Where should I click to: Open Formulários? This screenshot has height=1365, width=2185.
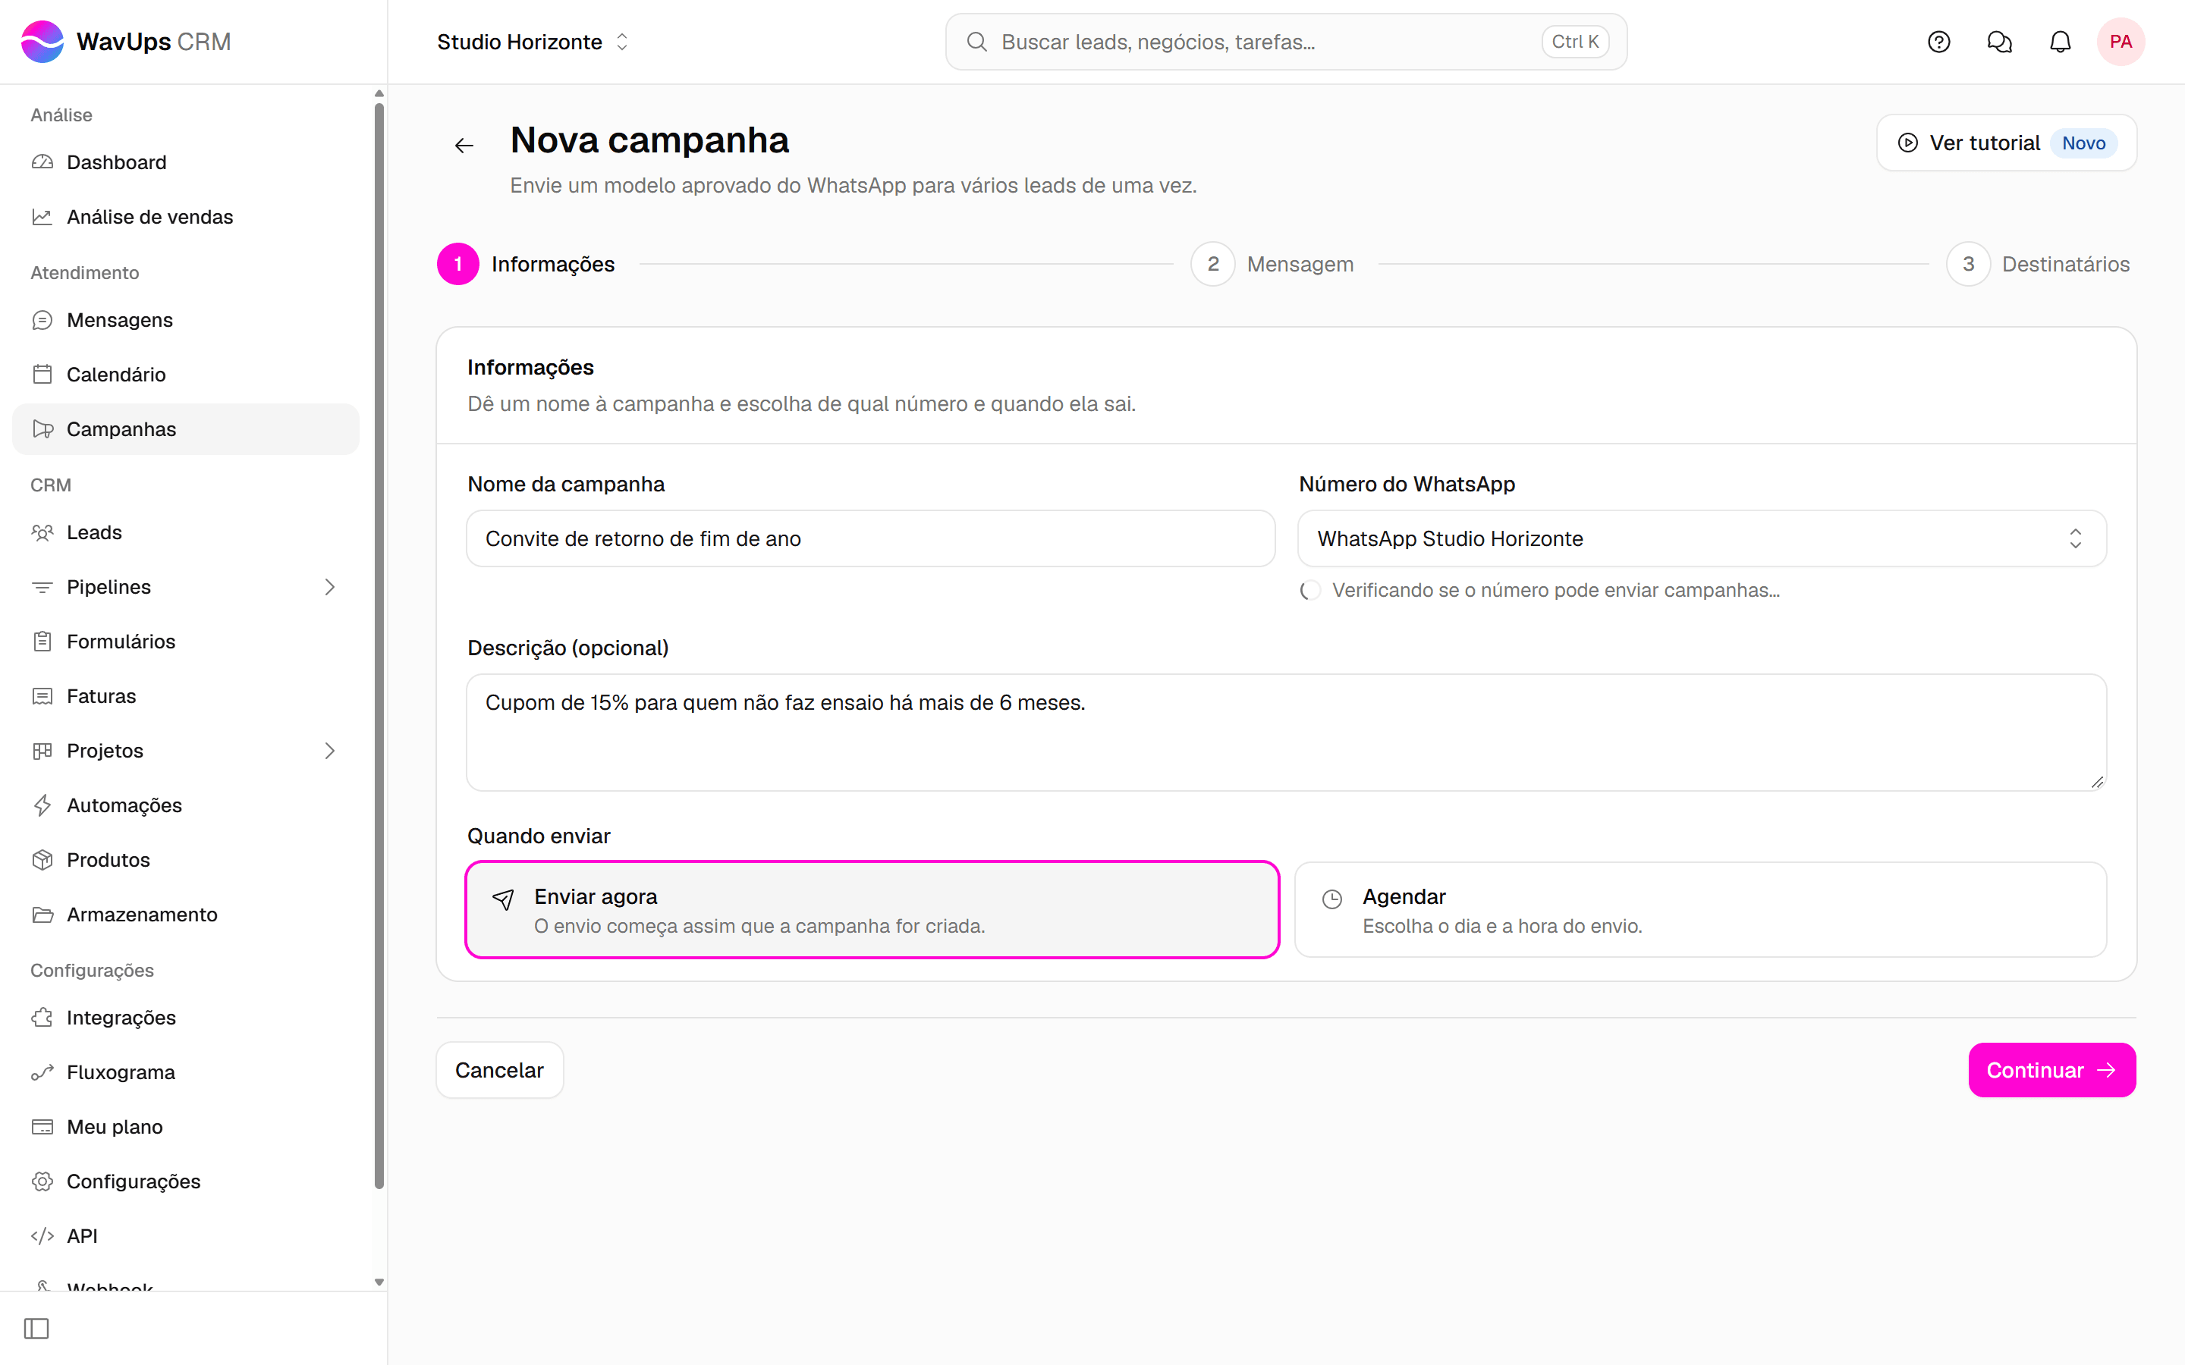point(186,642)
